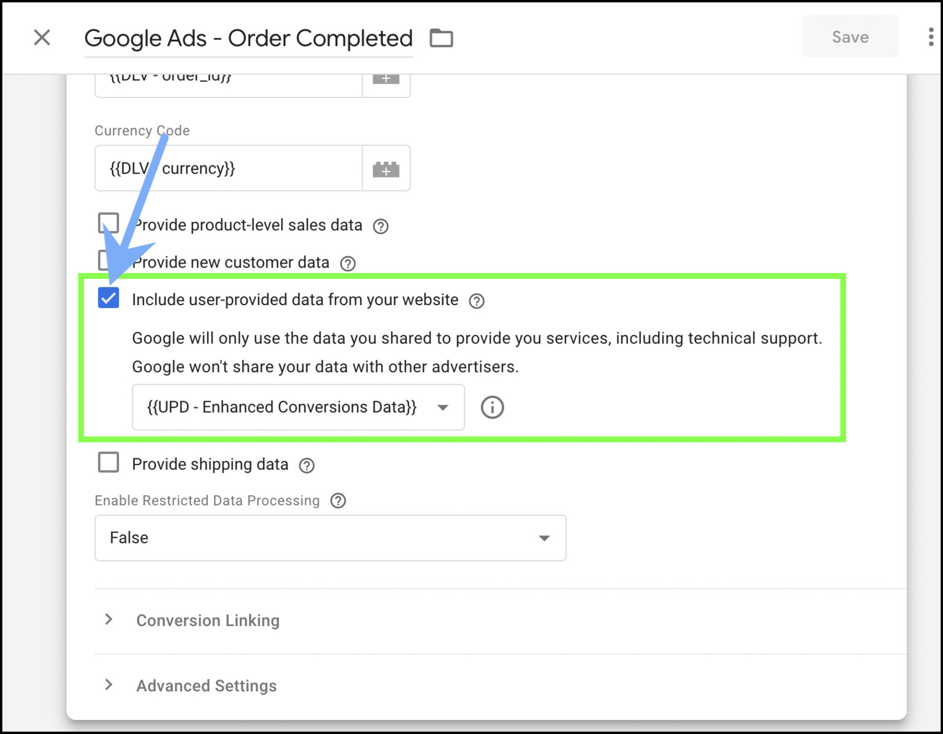The image size is (943, 734).
Task: Open the three-dot options menu
Action: point(930,38)
